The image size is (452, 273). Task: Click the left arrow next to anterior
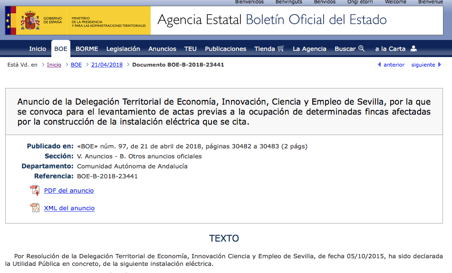coord(379,65)
